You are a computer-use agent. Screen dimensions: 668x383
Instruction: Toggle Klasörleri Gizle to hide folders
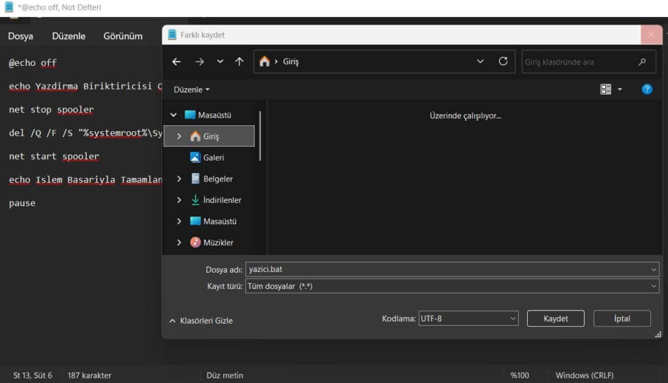tap(201, 320)
